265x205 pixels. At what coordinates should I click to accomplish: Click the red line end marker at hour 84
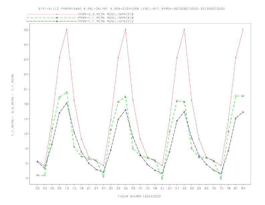point(243,29)
